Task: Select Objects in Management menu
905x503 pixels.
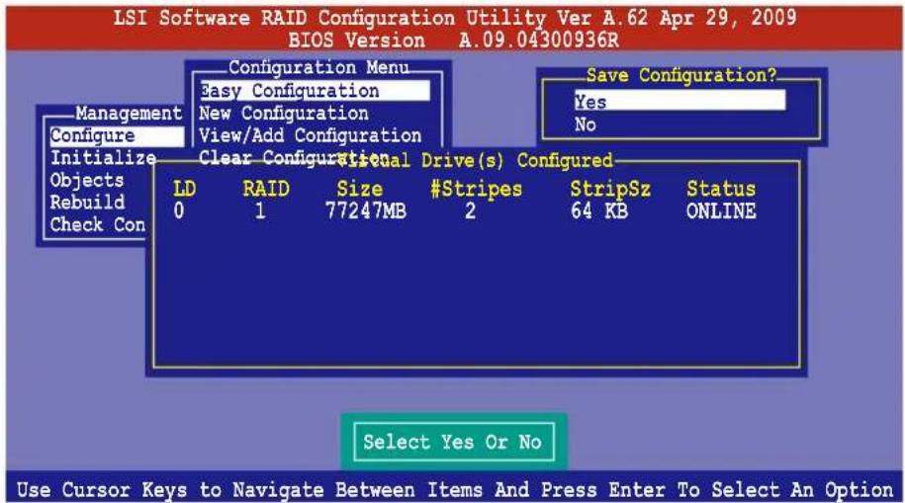Action: click(87, 180)
